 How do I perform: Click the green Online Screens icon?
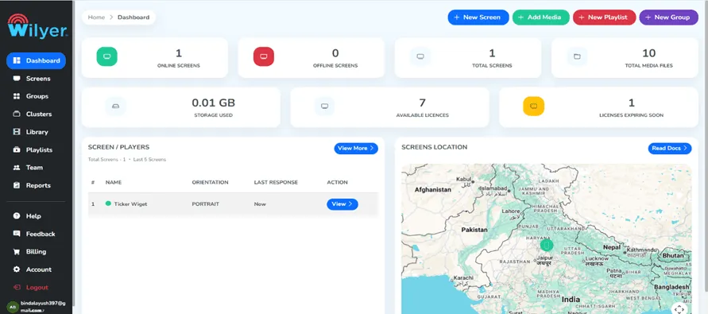pos(107,56)
